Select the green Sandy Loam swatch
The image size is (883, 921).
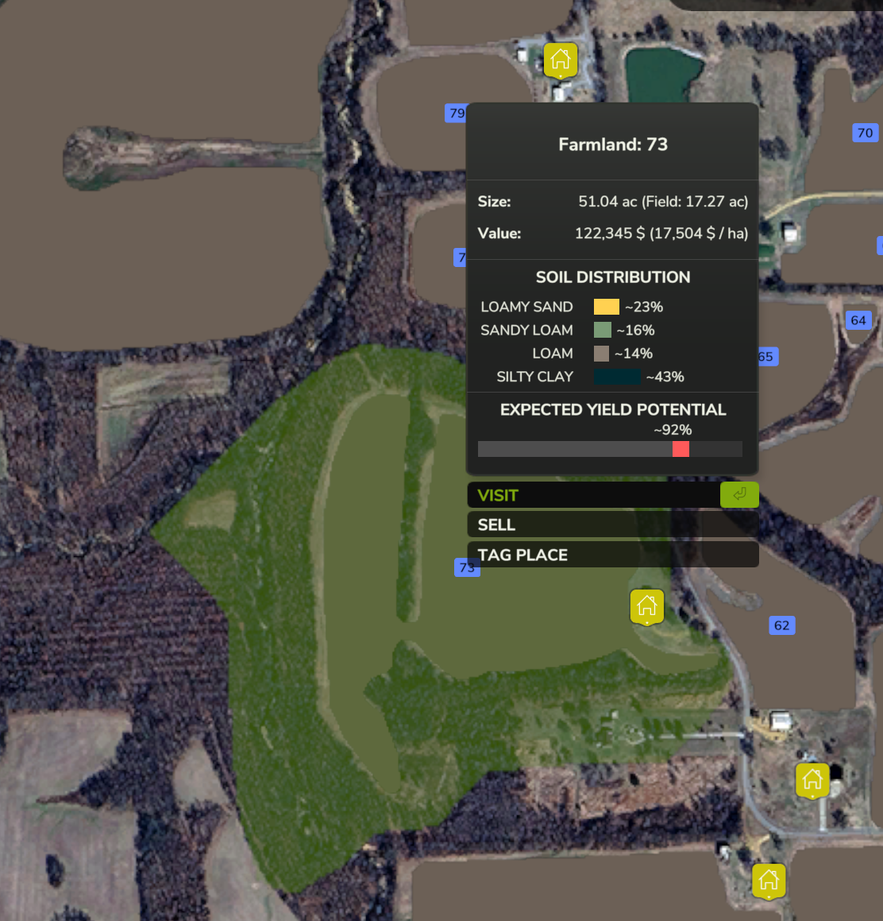tap(602, 330)
